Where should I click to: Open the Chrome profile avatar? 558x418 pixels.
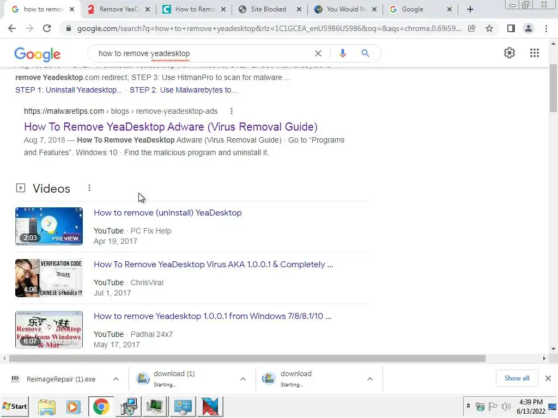coord(529,28)
